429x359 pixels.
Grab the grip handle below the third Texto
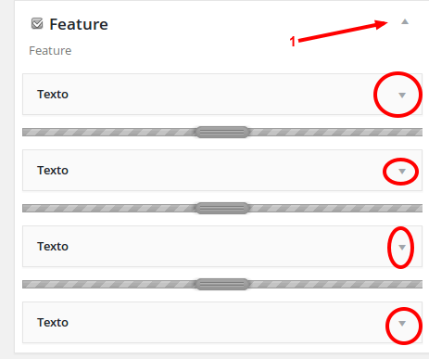coord(222,284)
